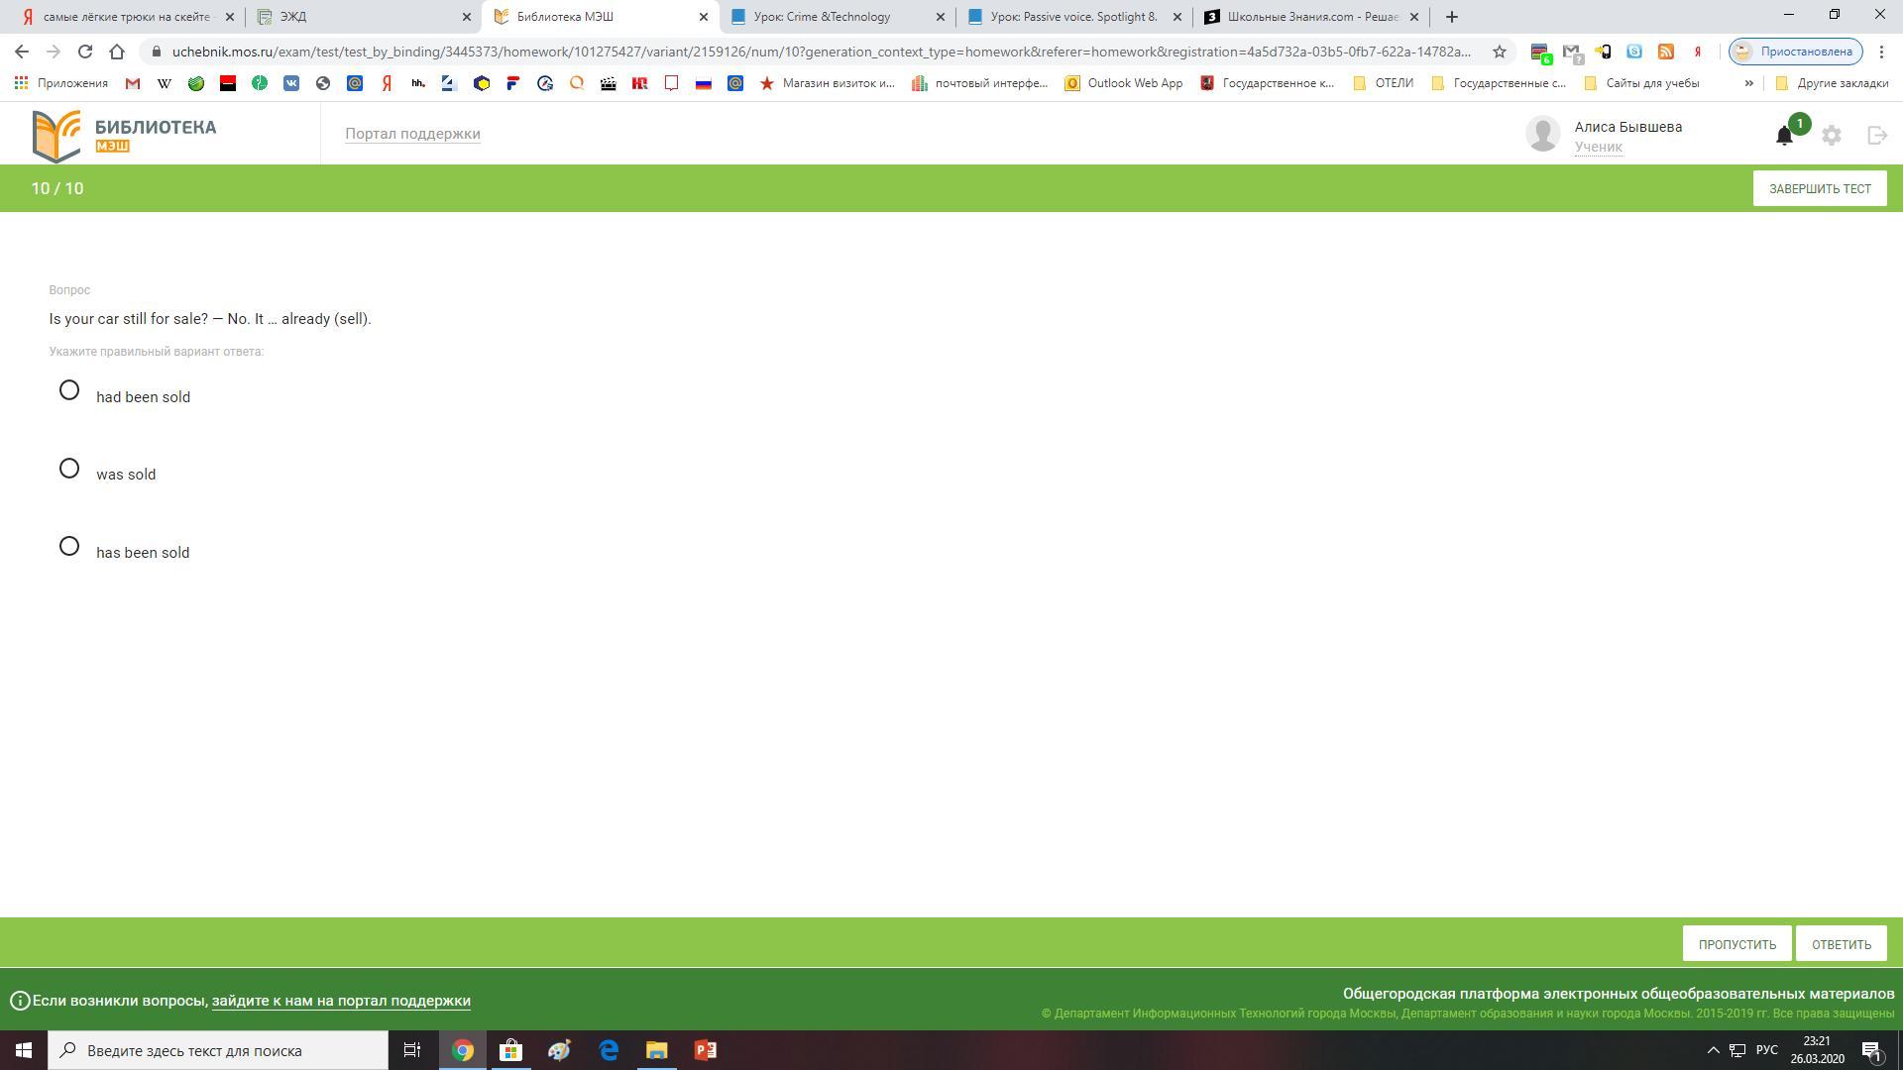Reload the page

(85, 52)
